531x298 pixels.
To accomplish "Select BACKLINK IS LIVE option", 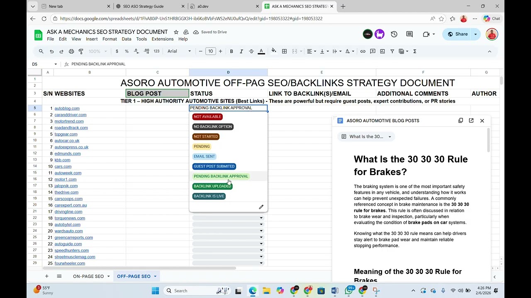I will pyautogui.click(x=209, y=196).
